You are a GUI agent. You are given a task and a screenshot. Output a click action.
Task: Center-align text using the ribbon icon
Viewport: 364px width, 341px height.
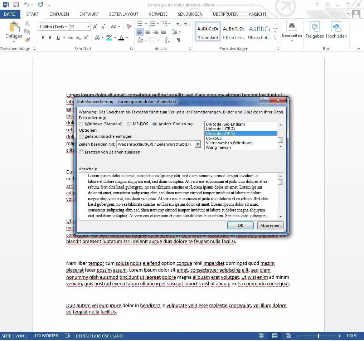[x=147, y=32]
